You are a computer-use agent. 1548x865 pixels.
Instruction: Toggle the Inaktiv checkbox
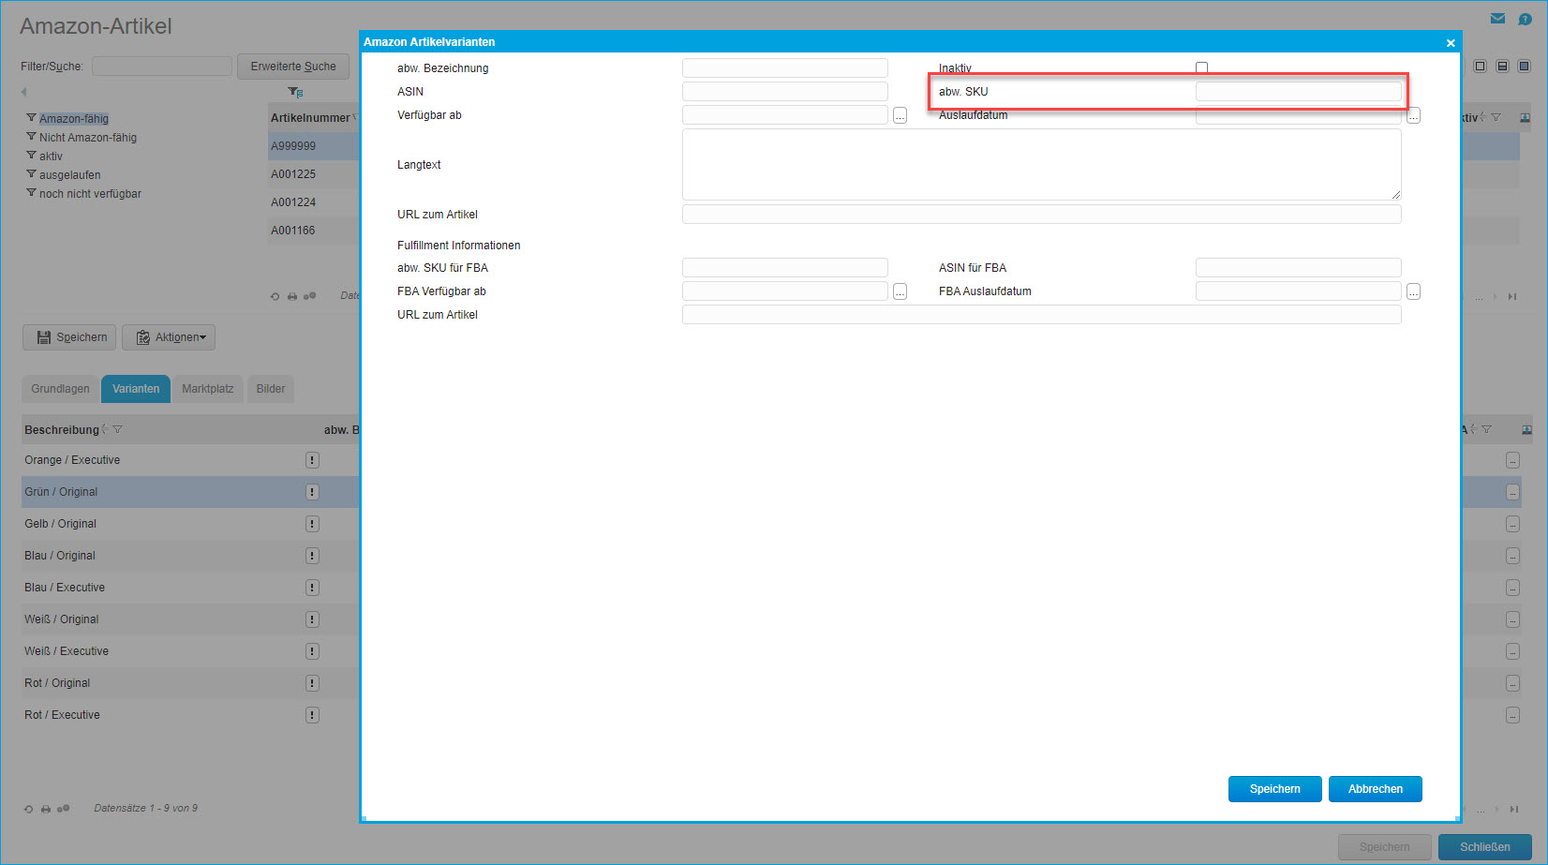(x=1201, y=67)
